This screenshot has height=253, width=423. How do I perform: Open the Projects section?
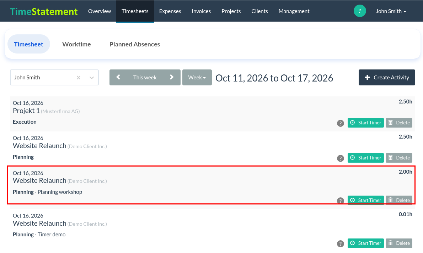[231, 11]
